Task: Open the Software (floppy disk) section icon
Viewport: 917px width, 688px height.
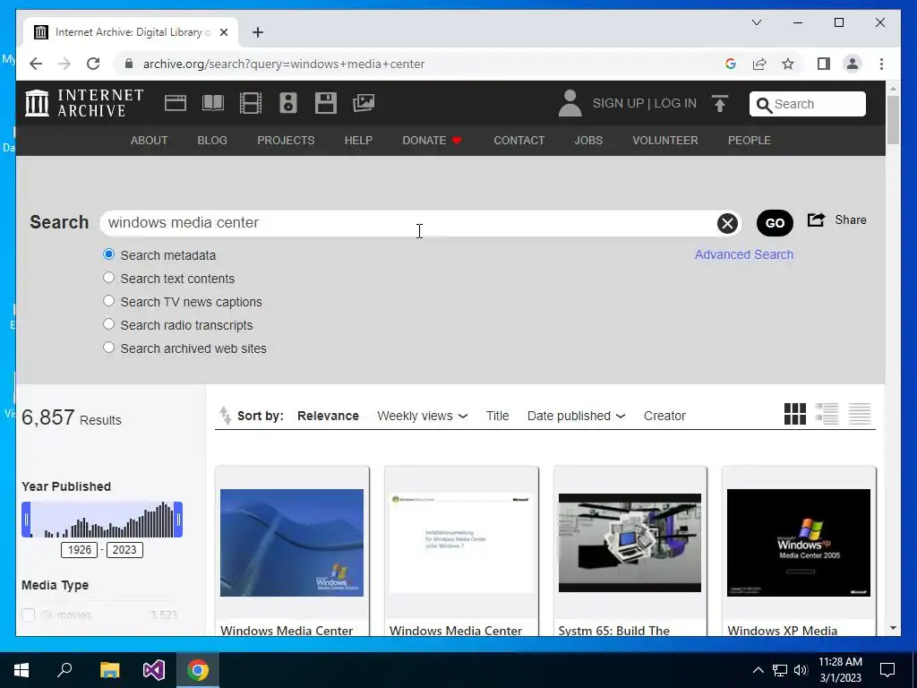Action: (326, 103)
